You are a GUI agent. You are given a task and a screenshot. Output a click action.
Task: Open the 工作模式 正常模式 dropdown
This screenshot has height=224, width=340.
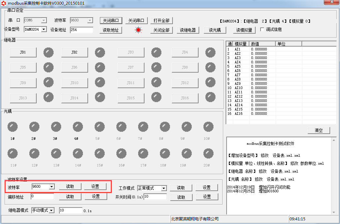pyautogui.click(x=164, y=188)
